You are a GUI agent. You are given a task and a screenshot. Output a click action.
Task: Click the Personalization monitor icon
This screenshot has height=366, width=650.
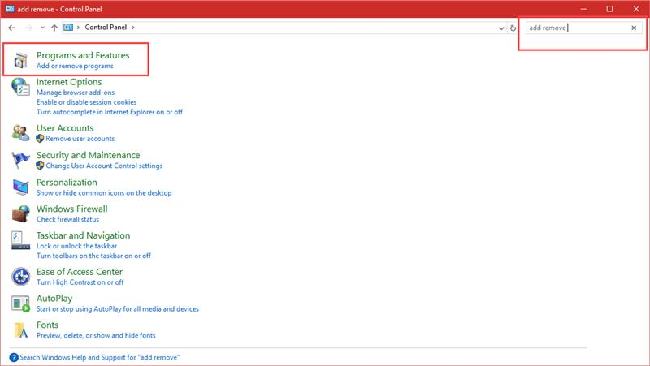(20, 187)
